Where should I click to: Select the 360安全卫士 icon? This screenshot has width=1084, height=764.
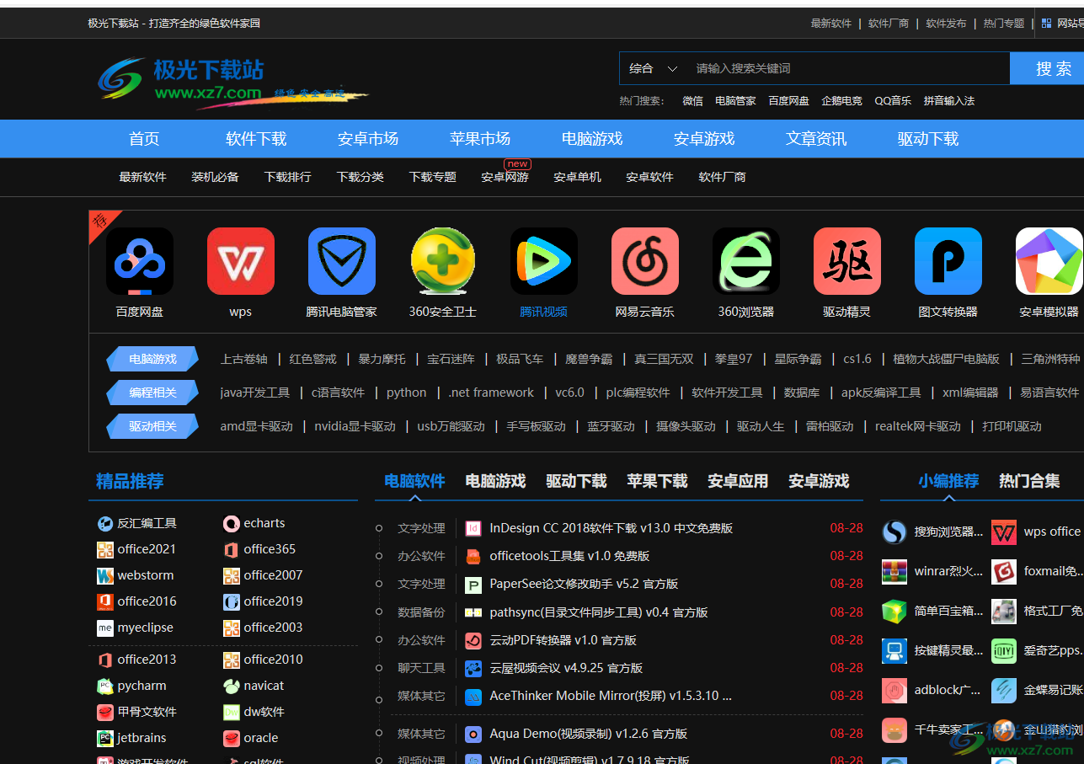pos(443,261)
